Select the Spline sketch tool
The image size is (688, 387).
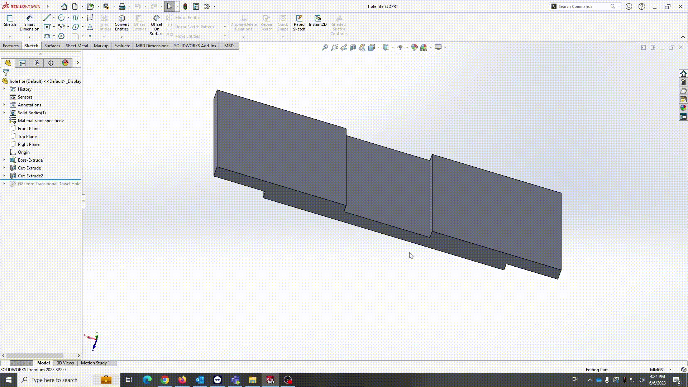point(76,18)
